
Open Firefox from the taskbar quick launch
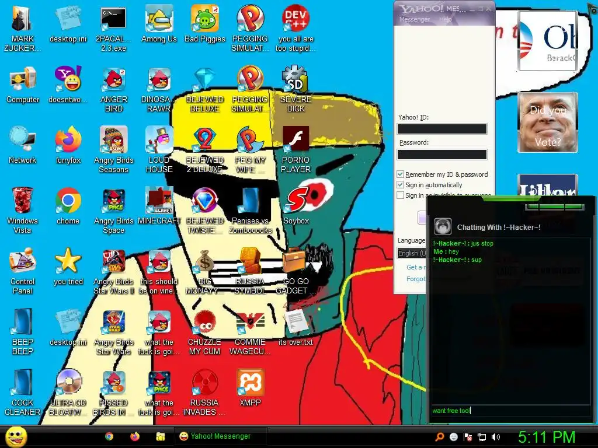[135, 436]
